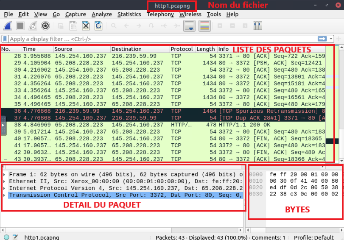Jump to the last packet

[176, 26]
